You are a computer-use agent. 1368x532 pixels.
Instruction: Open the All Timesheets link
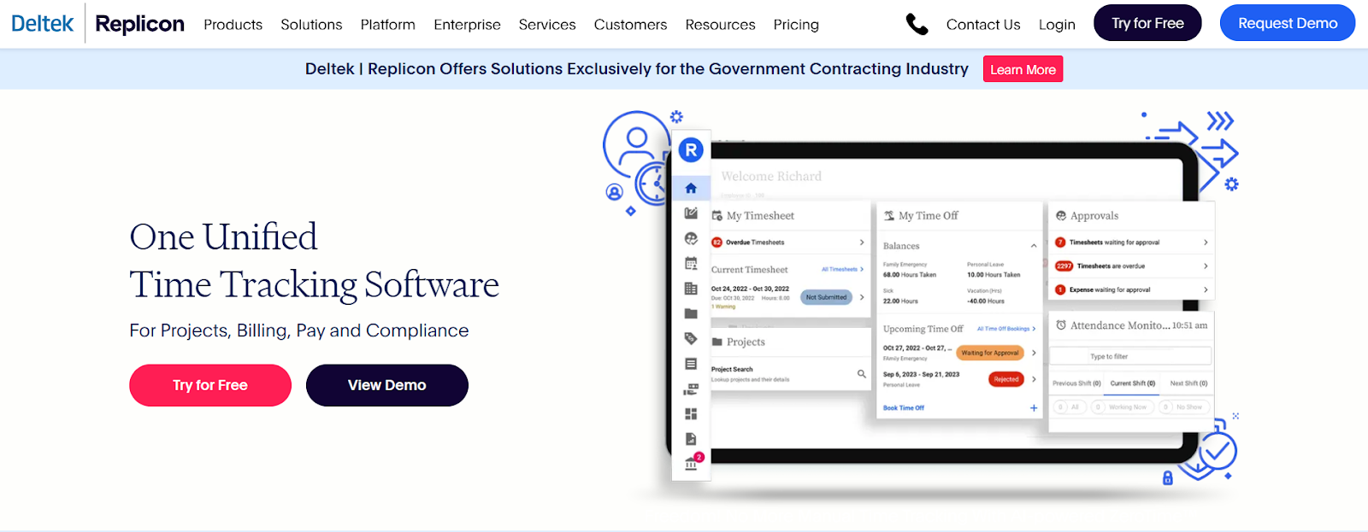tap(842, 269)
